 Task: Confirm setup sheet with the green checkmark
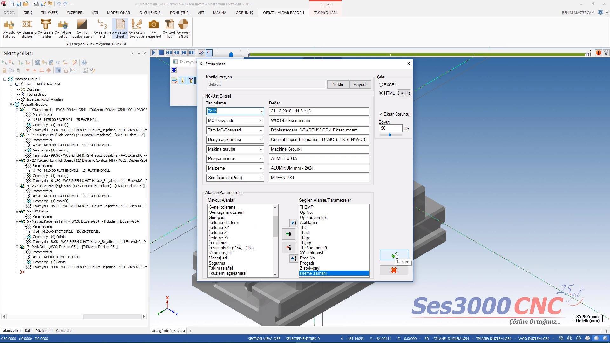pos(394,255)
